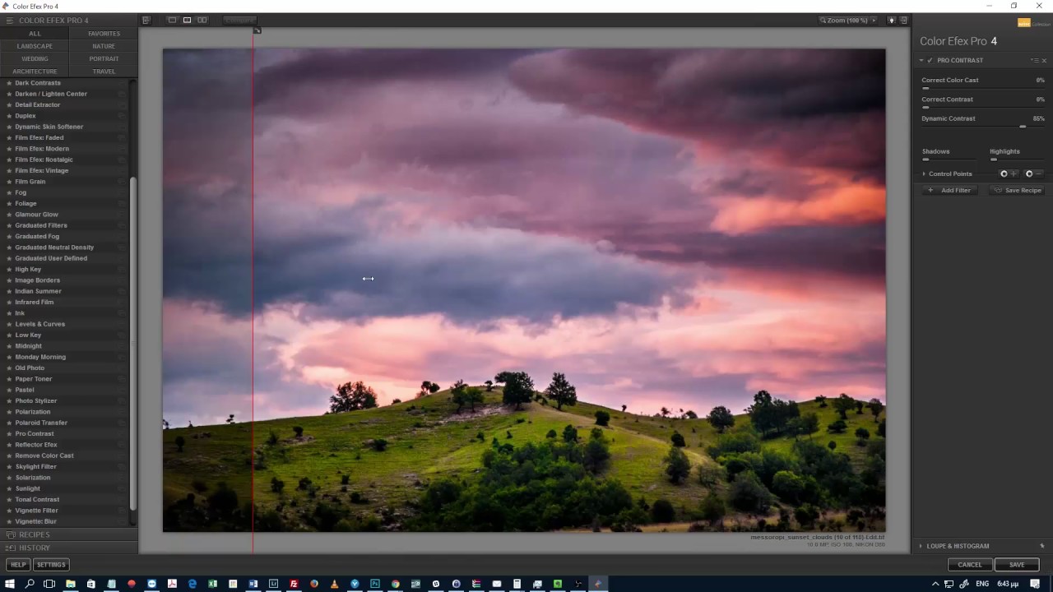The width and height of the screenshot is (1053, 592).
Task: Open the Recipes section
Action: 35,534
